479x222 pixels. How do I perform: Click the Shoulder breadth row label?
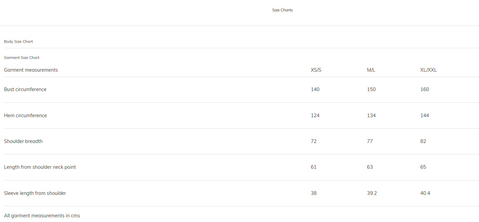23,141
